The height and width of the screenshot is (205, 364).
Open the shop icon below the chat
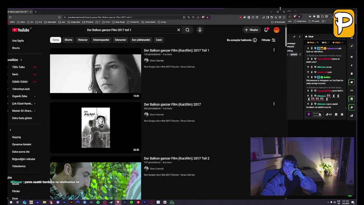(x=336, y=114)
